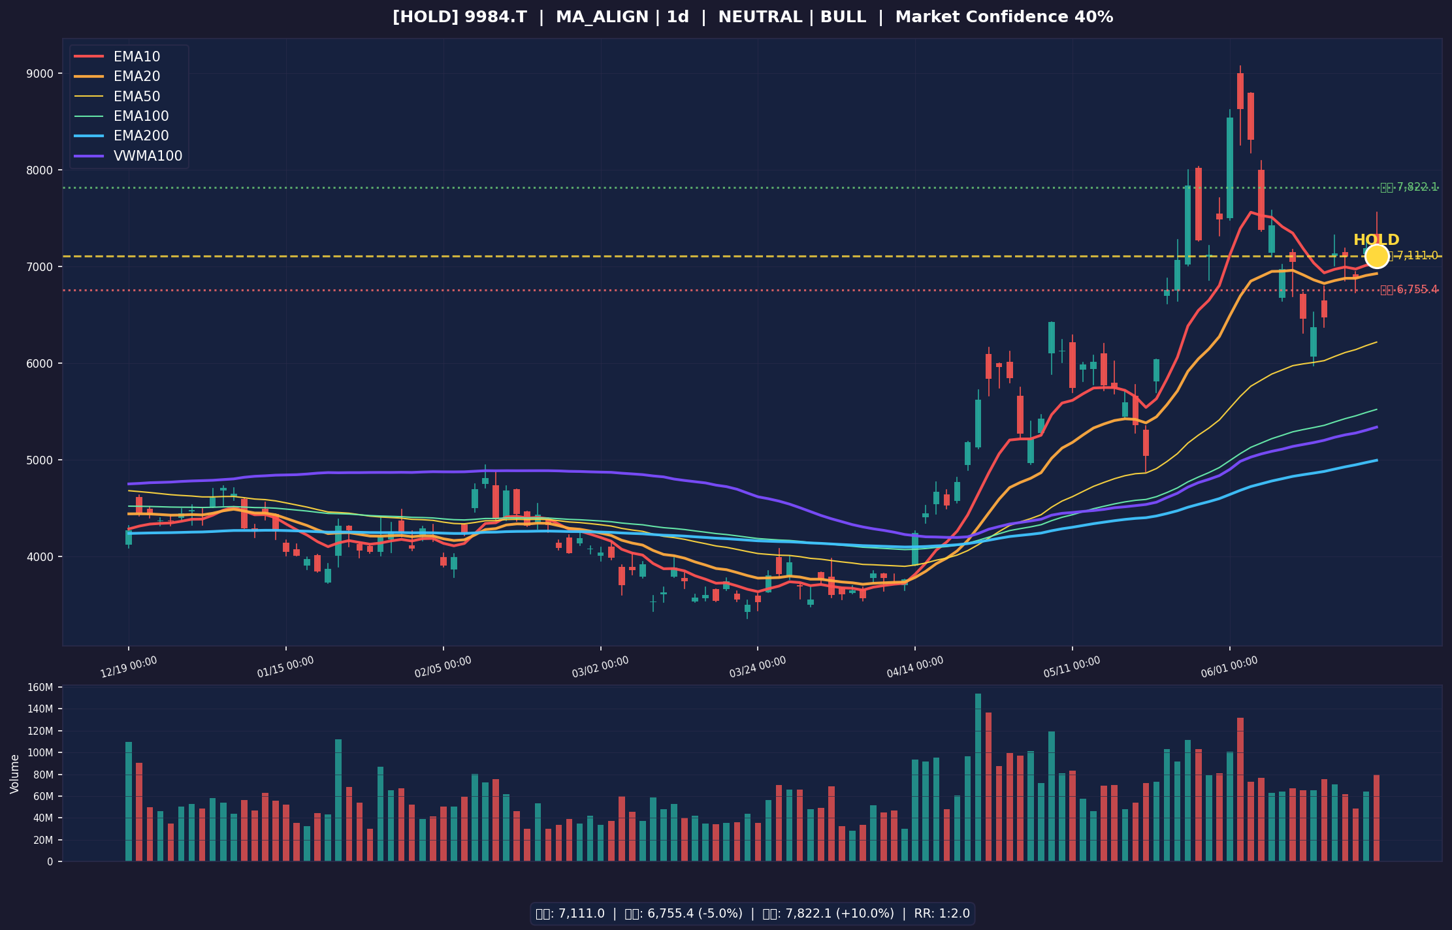This screenshot has width=1452, height=930.
Task: Click the Volume axis title
Action: [14, 774]
